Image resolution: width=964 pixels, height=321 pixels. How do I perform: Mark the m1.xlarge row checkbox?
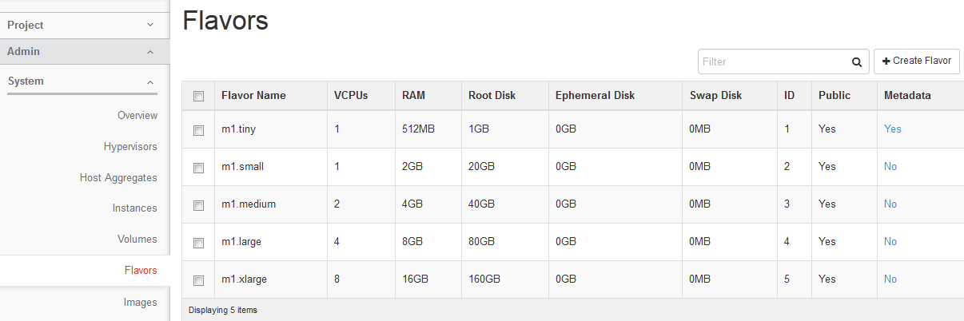coord(199,280)
